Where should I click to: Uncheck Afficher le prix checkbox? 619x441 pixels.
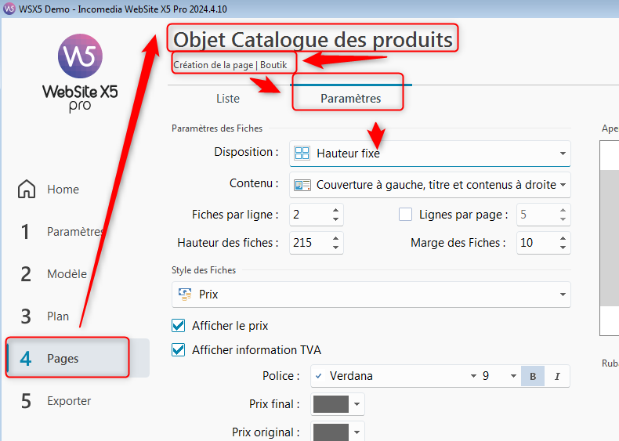179,326
